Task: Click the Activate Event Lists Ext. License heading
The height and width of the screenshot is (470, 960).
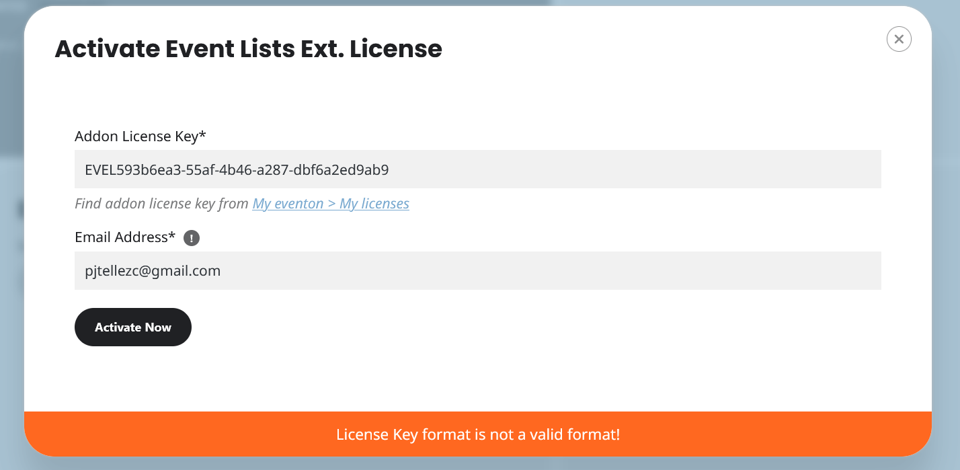Action: [x=248, y=49]
